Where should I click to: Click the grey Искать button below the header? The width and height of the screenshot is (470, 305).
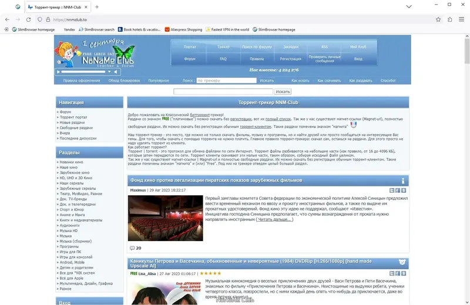pyautogui.click(x=283, y=92)
